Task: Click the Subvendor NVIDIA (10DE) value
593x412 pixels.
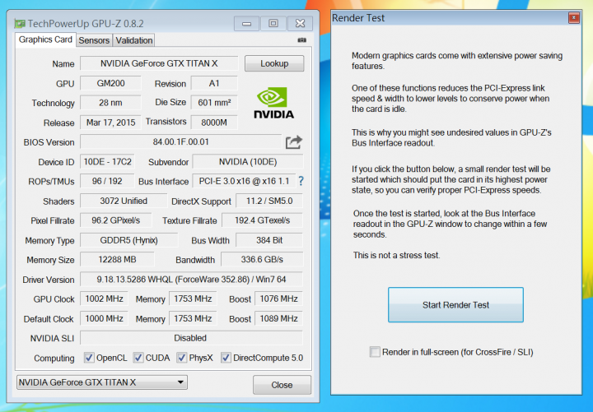Action: pos(248,162)
